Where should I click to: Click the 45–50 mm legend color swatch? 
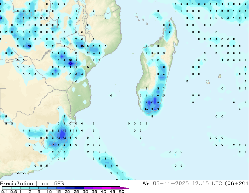(115, 188)
